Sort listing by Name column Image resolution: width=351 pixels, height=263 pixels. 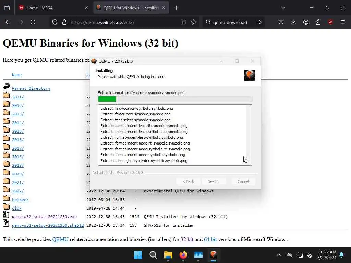pyautogui.click(x=17, y=75)
